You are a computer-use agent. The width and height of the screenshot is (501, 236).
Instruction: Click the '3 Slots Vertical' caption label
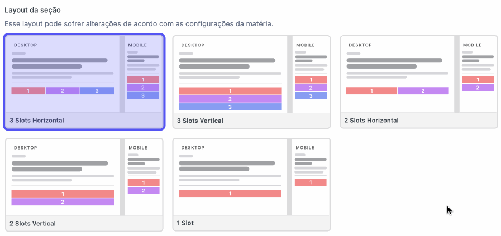coord(200,121)
